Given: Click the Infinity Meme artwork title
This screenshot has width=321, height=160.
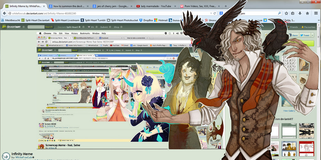Looking at the screenshot, I should [22, 154].
